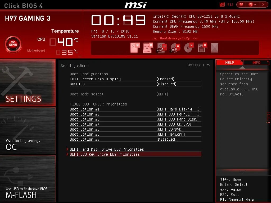
Task: Select the UEFI hard disk boot device icon
Action: (135, 48)
